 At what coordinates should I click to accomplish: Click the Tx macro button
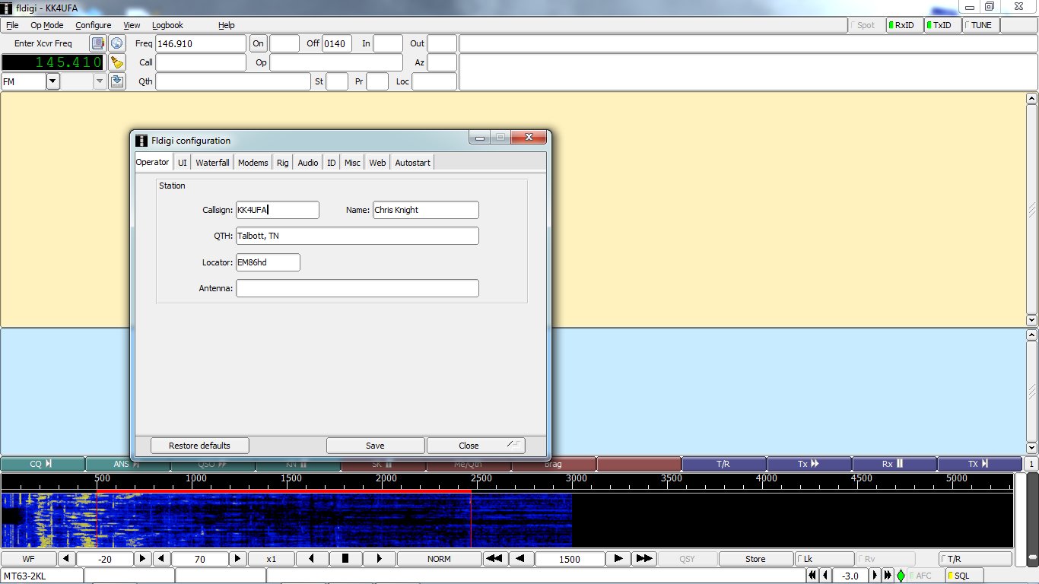point(809,464)
